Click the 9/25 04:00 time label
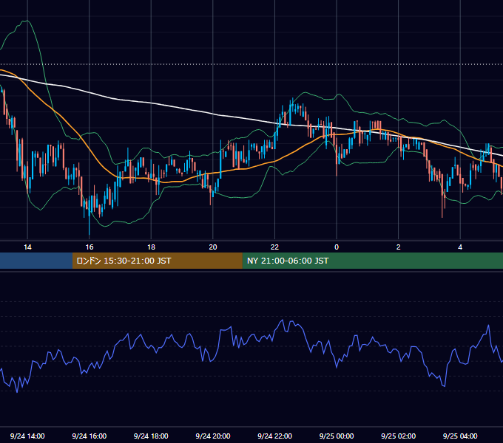The image size is (503, 443). 460,436
